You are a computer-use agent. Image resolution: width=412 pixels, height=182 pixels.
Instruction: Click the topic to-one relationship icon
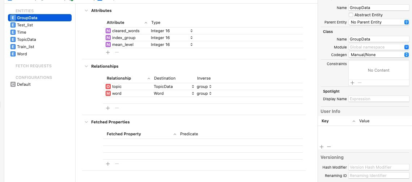click(108, 86)
